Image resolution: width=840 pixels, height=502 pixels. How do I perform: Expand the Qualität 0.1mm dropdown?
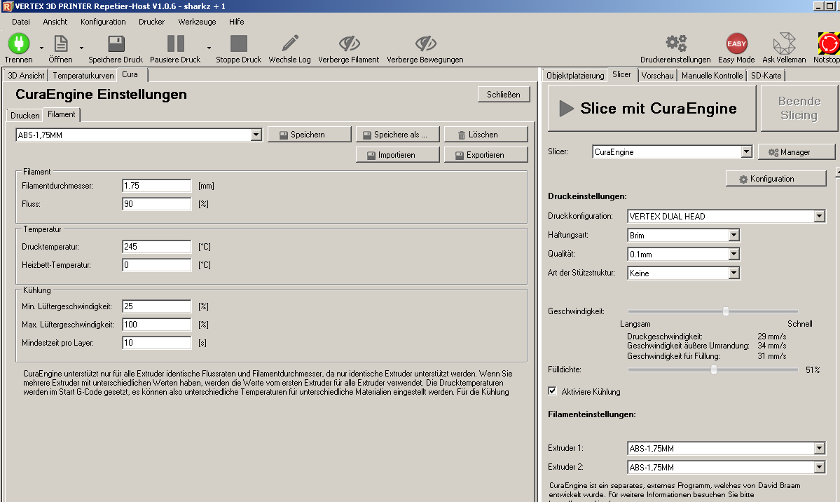pos(734,255)
